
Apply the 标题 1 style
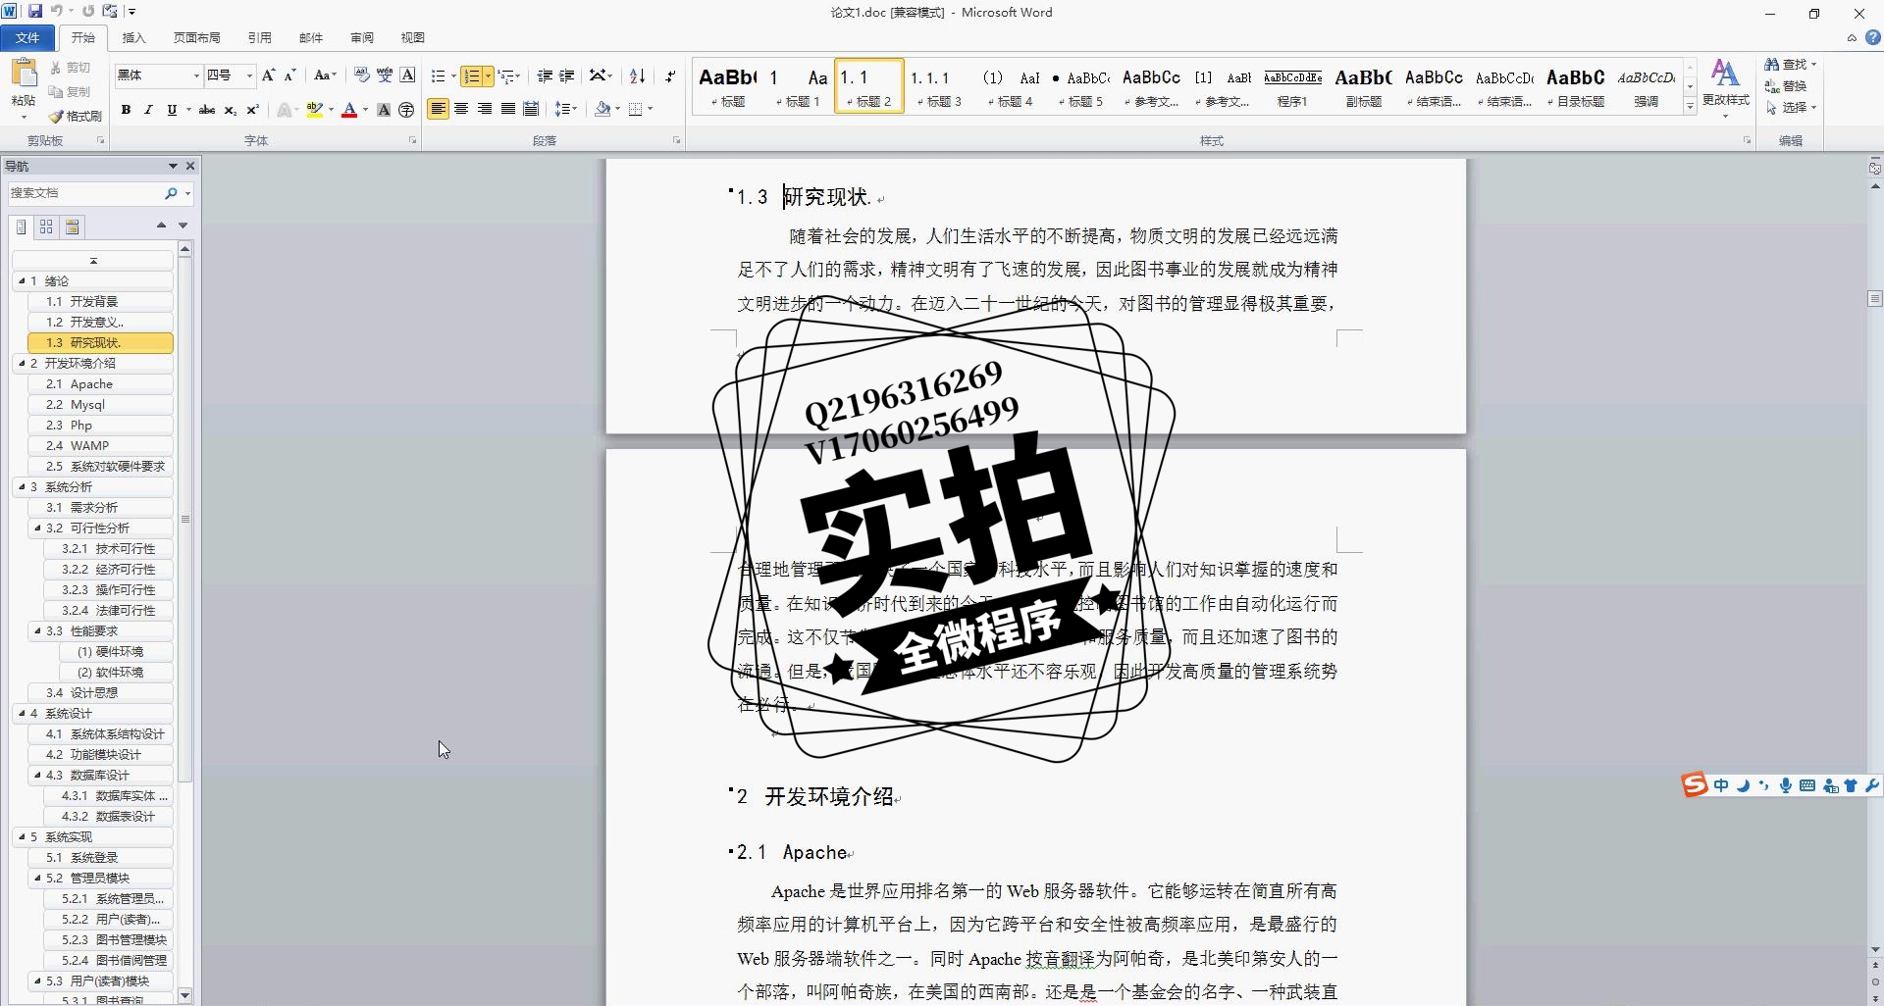pos(798,86)
